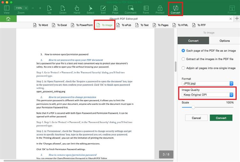Add a new tab with plus
This screenshot has width=240, height=162.
tap(237, 18)
